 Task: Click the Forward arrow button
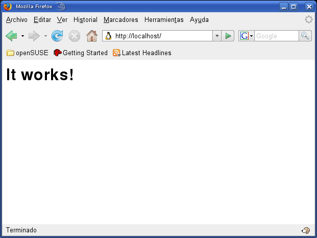pyautogui.click(x=34, y=36)
